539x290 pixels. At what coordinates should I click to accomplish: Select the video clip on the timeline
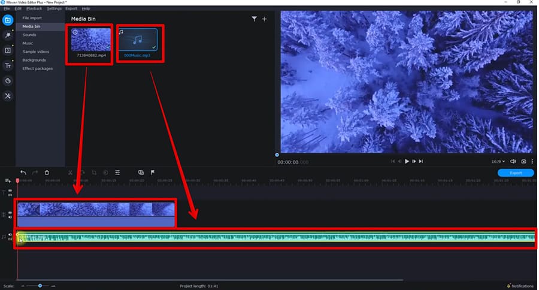point(96,215)
